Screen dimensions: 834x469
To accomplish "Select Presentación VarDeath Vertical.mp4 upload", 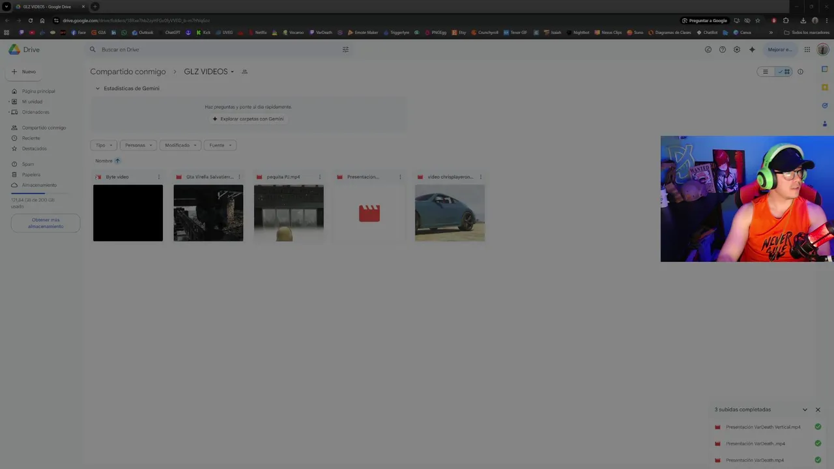I will coord(767,427).
